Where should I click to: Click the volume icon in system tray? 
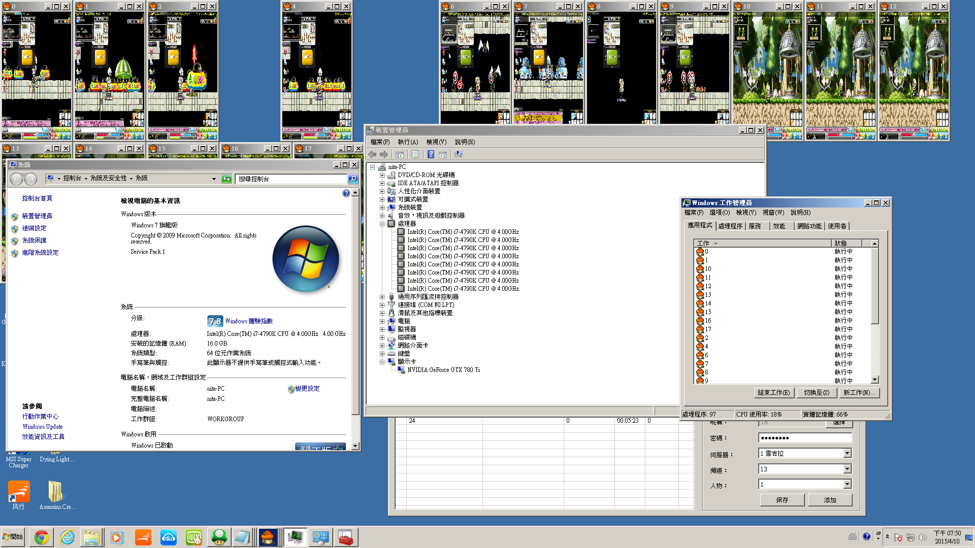point(922,537)
